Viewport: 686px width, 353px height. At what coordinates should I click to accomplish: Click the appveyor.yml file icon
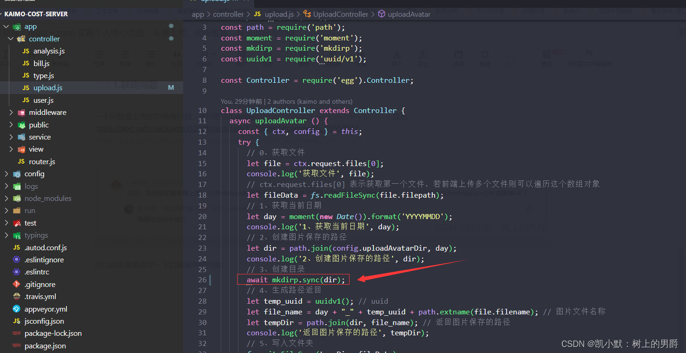point(17,309)
